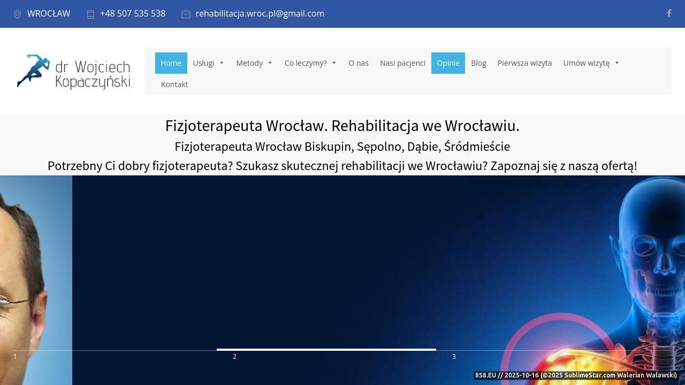Open the Opinie page
The image size is (685, 385).
click(x=448, y=63)
